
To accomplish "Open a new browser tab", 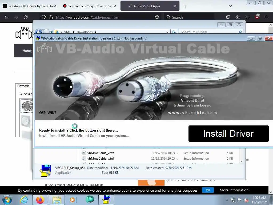I will pos(185,6).
